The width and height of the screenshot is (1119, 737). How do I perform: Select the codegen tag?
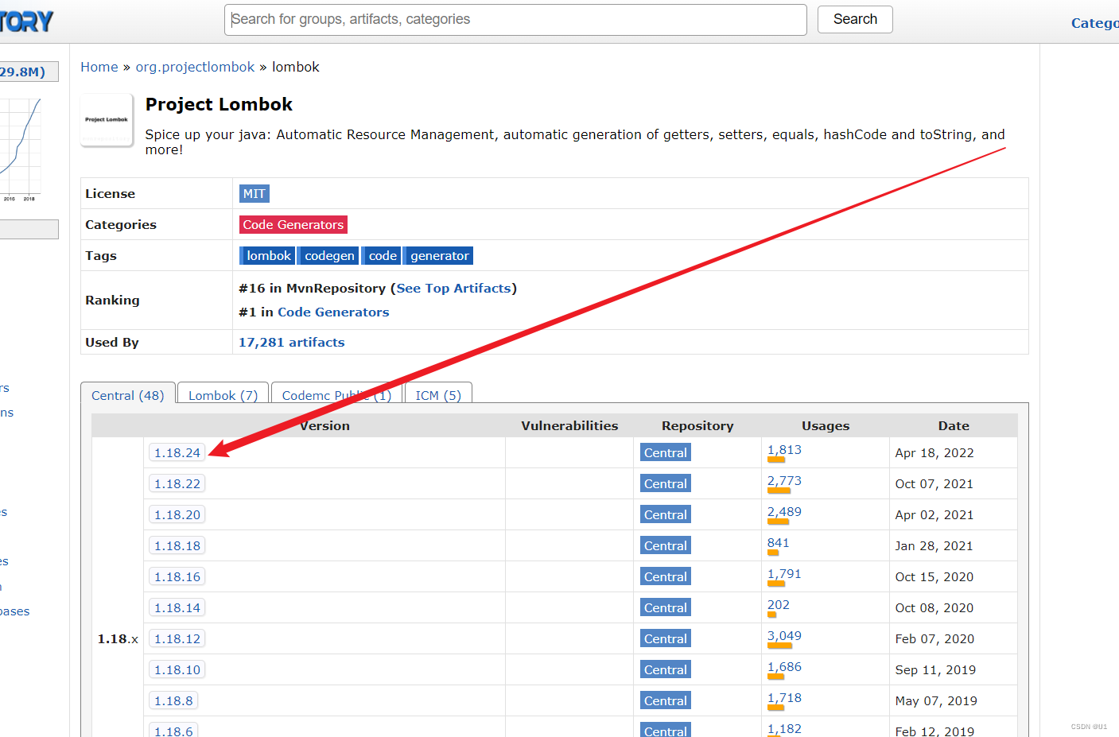pos(329,255)
